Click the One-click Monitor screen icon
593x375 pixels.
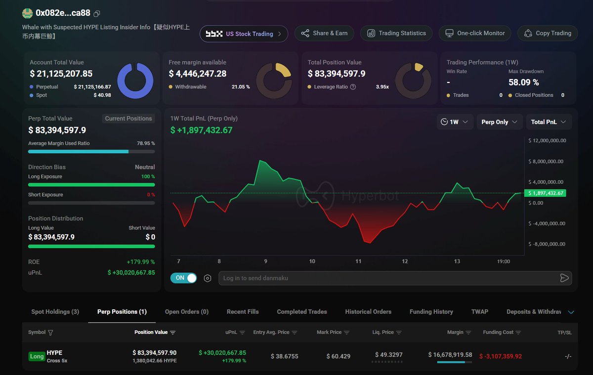click(x=449, y=33)
